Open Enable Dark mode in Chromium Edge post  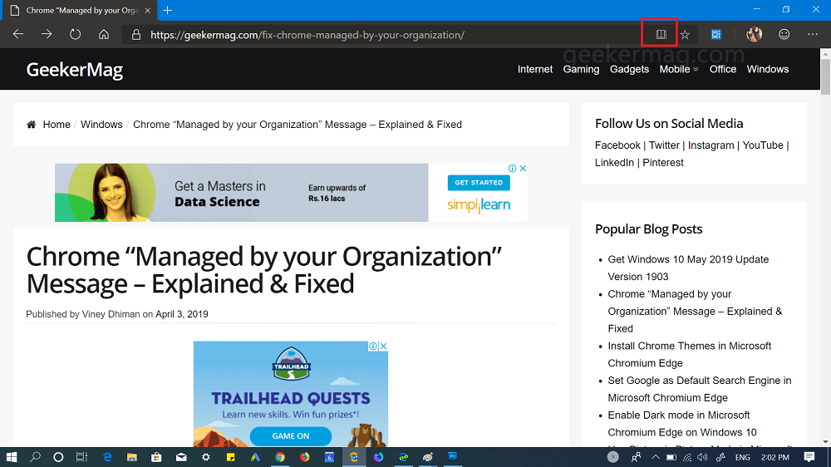pyautogui.click(x=682, y=424)
